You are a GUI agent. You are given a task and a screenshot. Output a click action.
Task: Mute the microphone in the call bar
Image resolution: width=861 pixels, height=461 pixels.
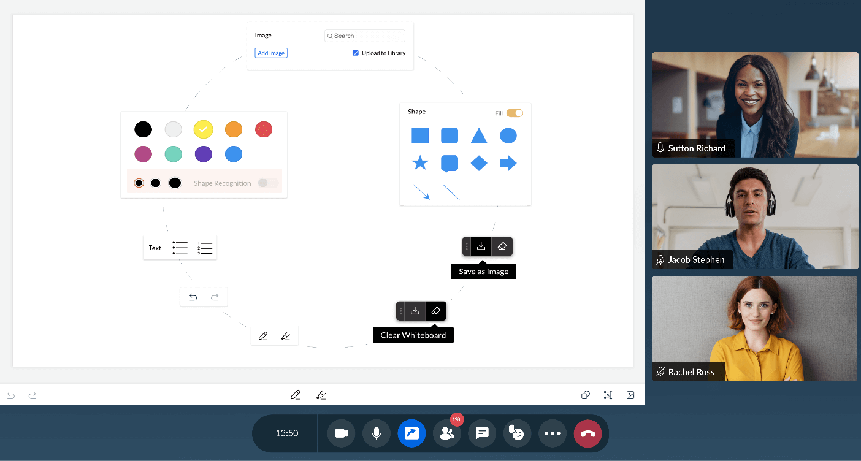coord(377,433)
